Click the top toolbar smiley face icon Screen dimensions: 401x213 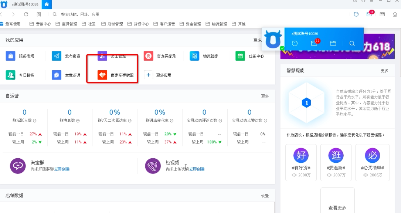click(356, 14)
